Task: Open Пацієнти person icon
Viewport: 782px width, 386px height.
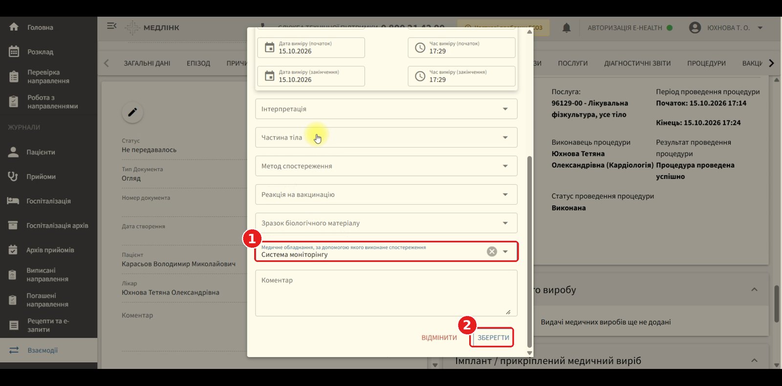Action: click(x=13, y=152)
